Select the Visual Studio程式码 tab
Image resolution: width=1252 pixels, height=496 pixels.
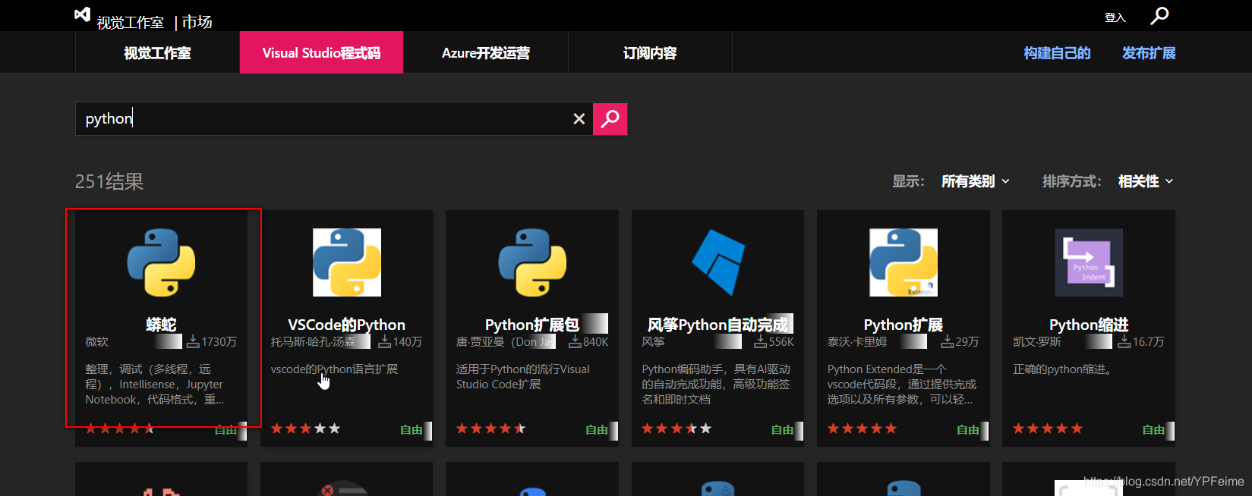point(321,52)
